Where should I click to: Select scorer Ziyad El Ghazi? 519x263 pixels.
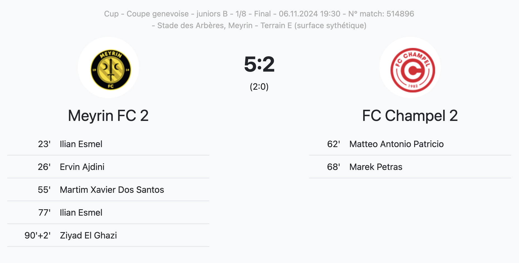tap(88, 235)
